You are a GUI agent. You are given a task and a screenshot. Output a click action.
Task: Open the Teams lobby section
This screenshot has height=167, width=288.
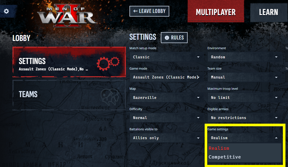coord(69,95)
